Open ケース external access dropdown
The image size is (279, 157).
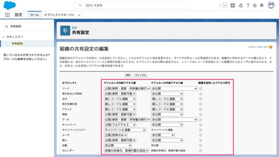(x=174, y=120)
